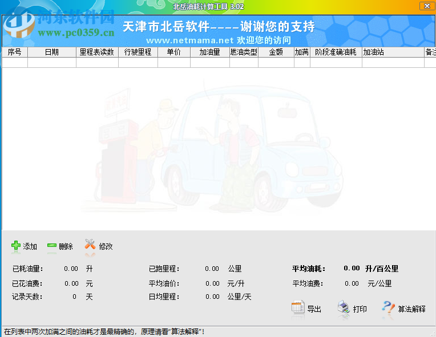This screenshot has height=337, width=436.
Task: Click the 已花油费 label
Action: [27, 283]
